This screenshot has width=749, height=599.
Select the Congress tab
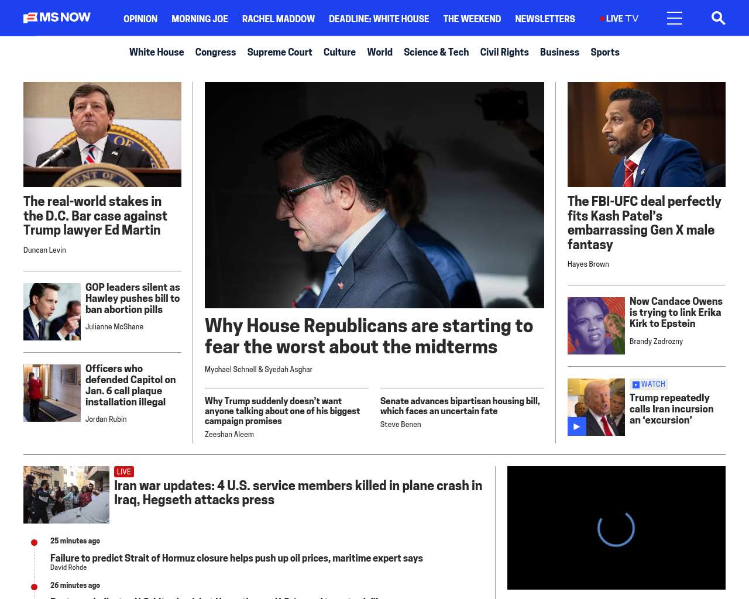(x=215, y=52)
